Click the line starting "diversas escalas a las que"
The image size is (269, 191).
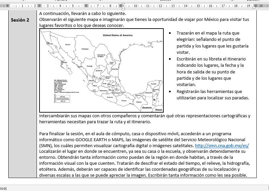(143, 175)
